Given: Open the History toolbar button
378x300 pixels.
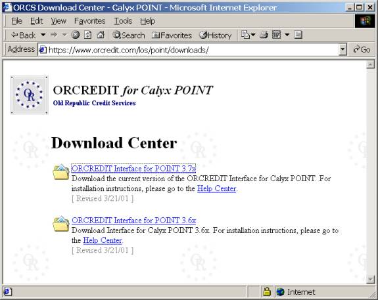Looking at the screenshot, I should (x=215, y=35).
